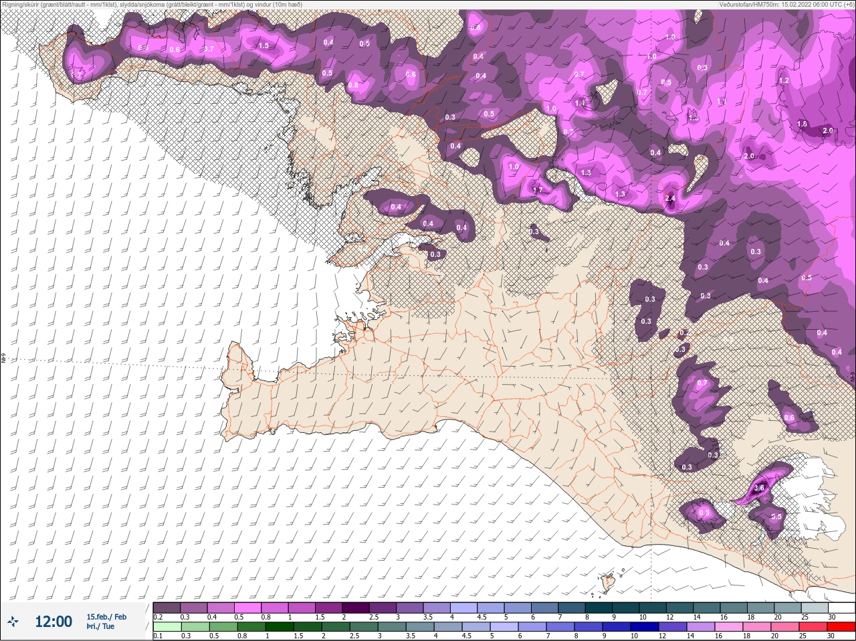Click the 1.7 precipitation value on map
This screenshot has width=856, height=641.
pos(538,190)
